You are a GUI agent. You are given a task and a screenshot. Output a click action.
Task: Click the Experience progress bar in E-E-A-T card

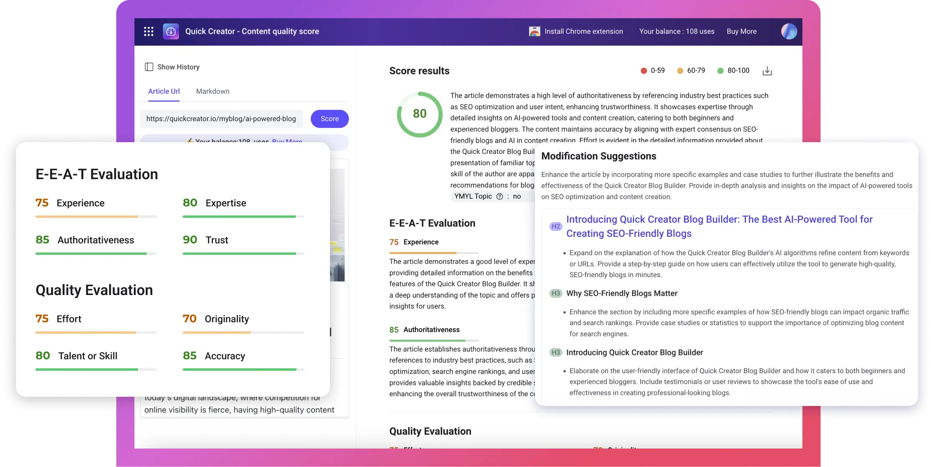tap(96, 217)
